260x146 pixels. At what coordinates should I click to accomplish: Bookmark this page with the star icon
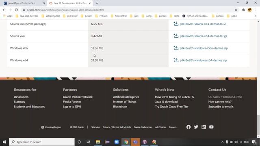[236, 10]
